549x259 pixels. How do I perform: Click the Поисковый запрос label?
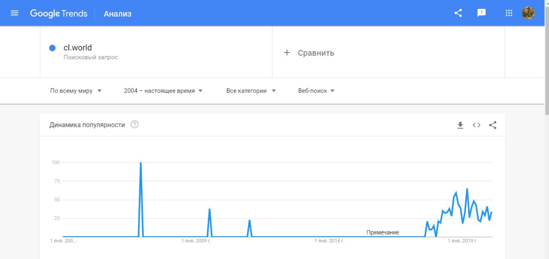click(x=90, y=57)
